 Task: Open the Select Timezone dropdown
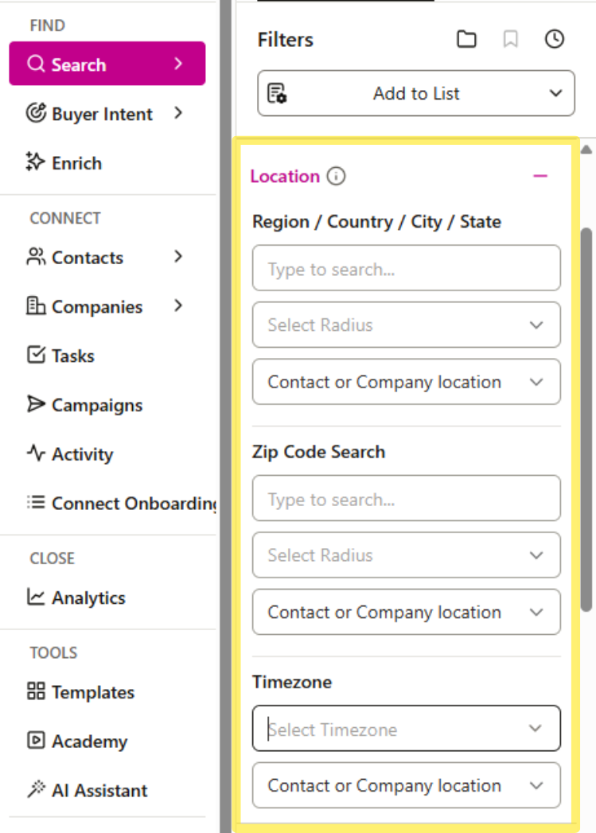tap(406, 728)
